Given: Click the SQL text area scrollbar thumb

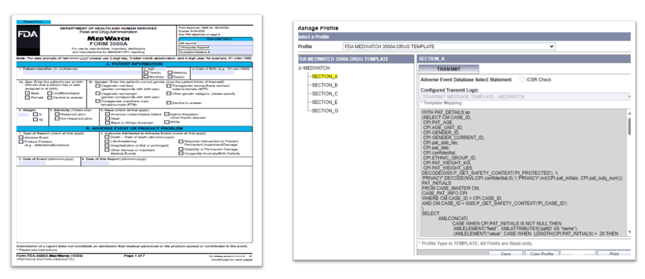Looking at the screenshot, I should pos(629,126).
